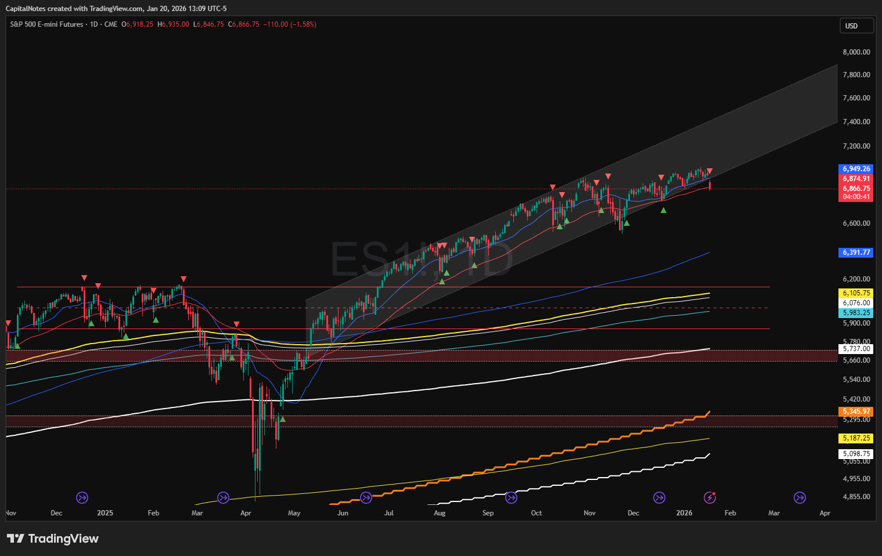Open the CME exchange selector in the legend

[x=110, y=24]
